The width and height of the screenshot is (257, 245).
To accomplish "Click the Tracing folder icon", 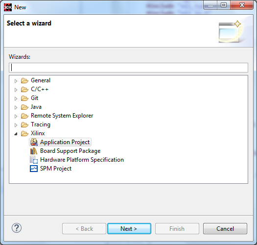I will point(24,125).
